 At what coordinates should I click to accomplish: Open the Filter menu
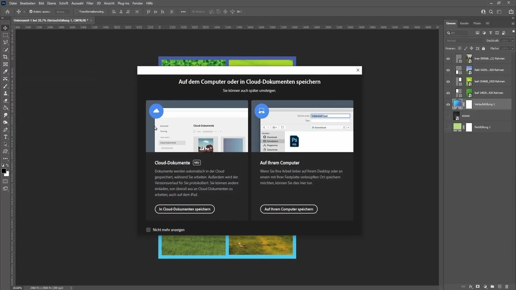click(x=90, y=3)
